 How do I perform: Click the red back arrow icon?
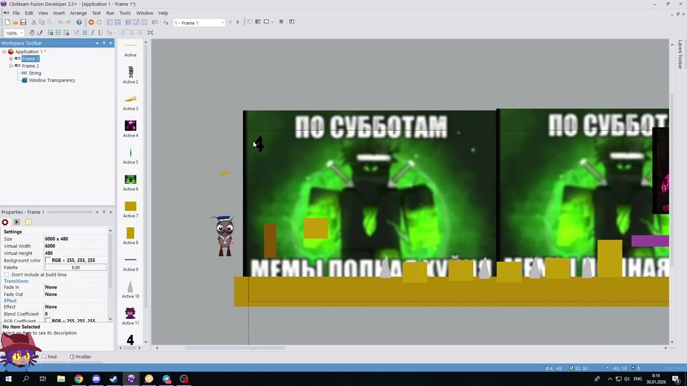[x=91, y=22]
